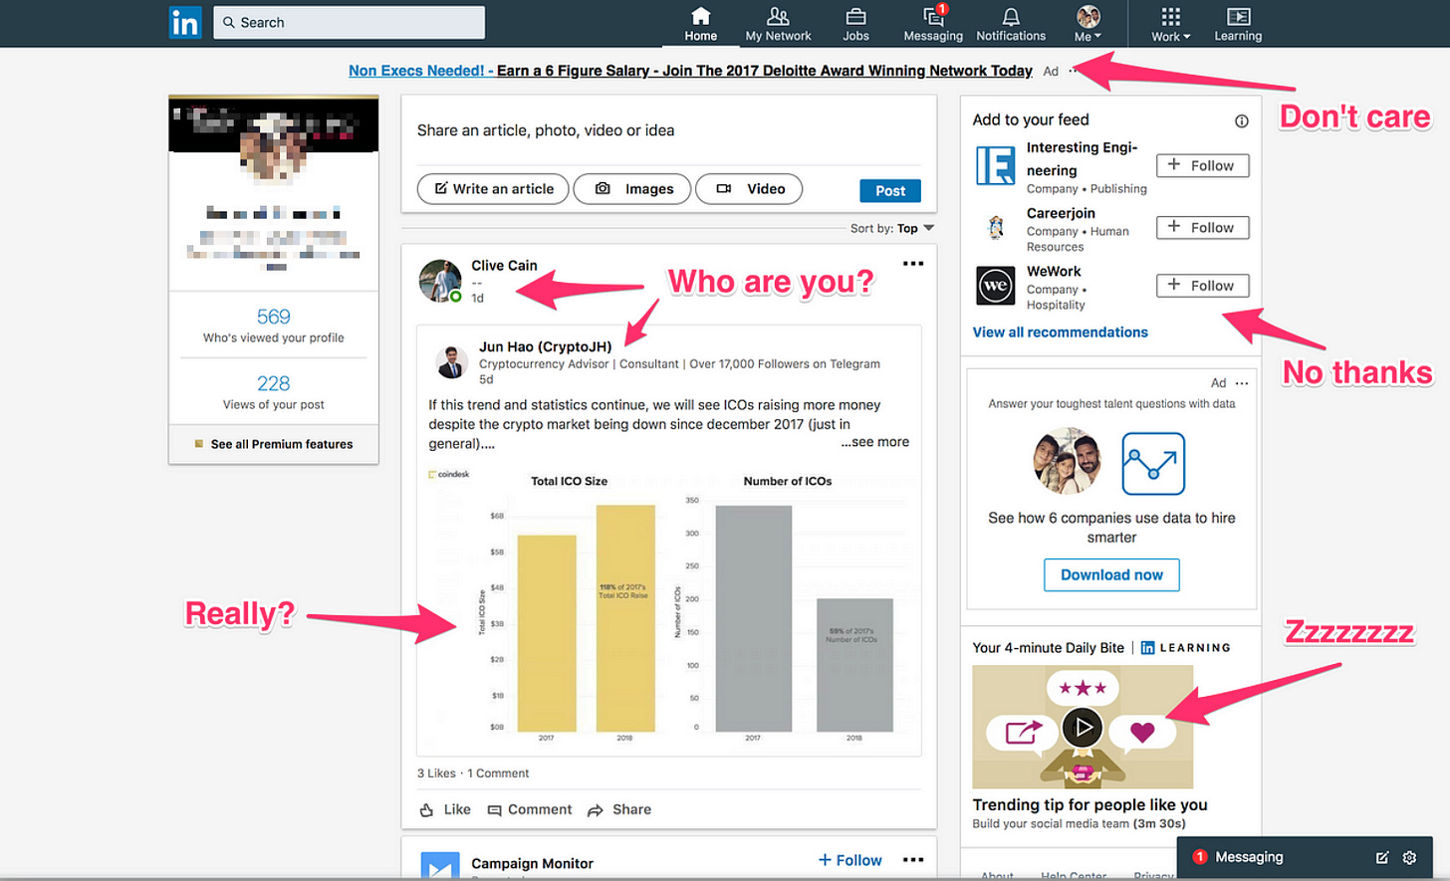View Notifications bell
Image resolution: width=1450 pixels, height=881 pixels.
click(1011, 24)
